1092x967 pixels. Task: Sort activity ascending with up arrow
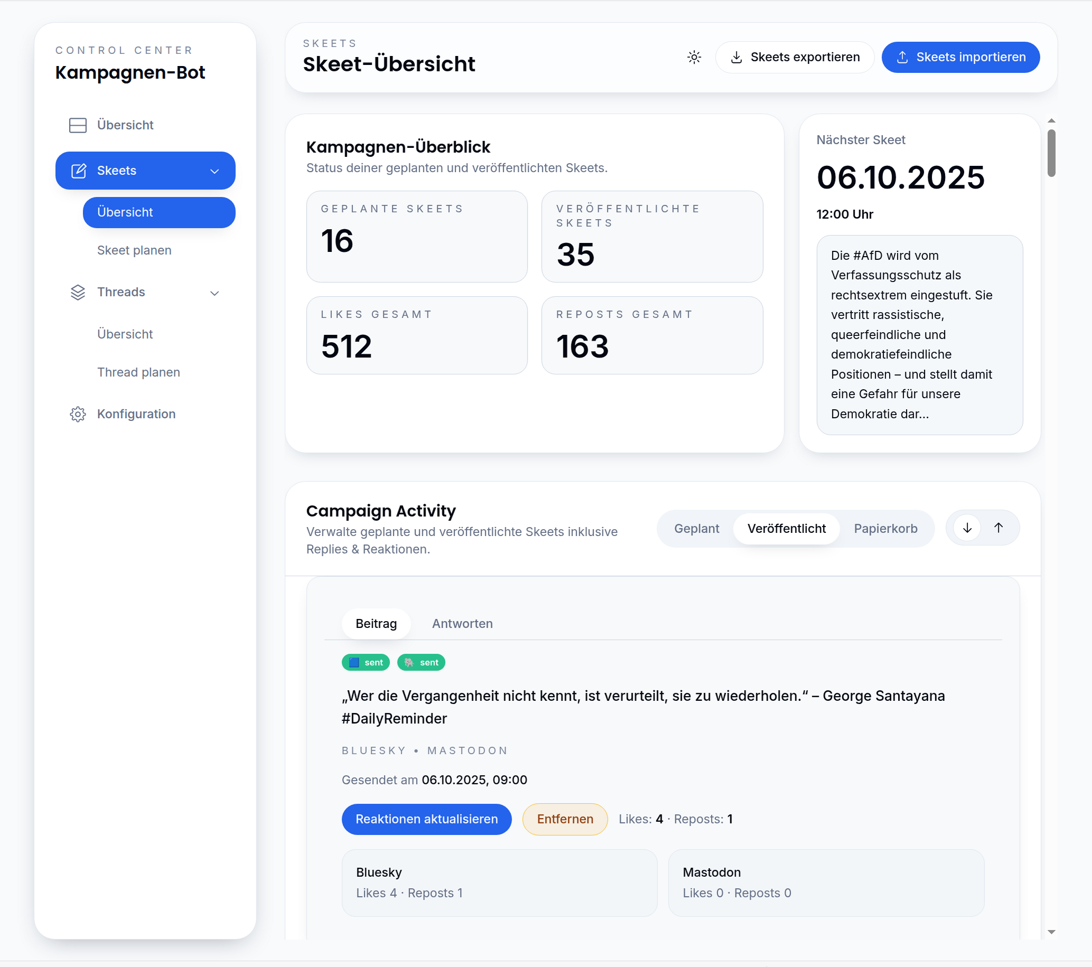tap(998, 528)
